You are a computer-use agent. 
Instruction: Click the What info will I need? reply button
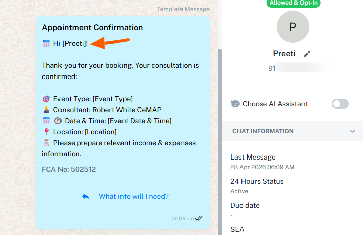(134, 196)
